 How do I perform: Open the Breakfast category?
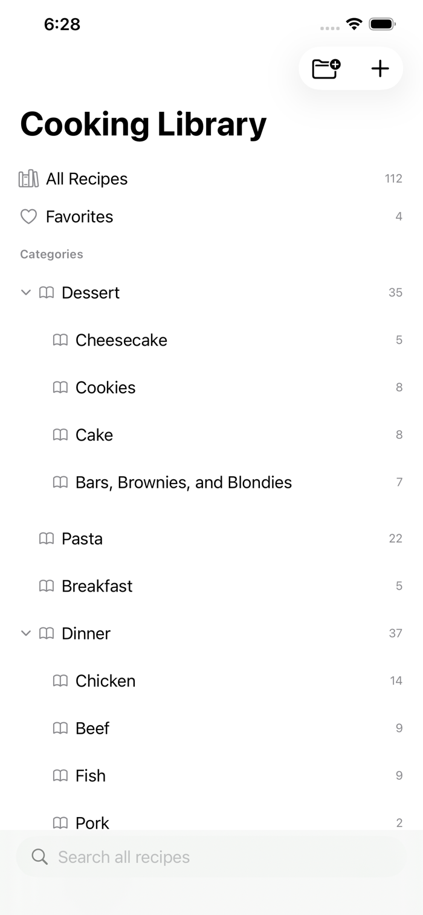click(x=211, y=586)
